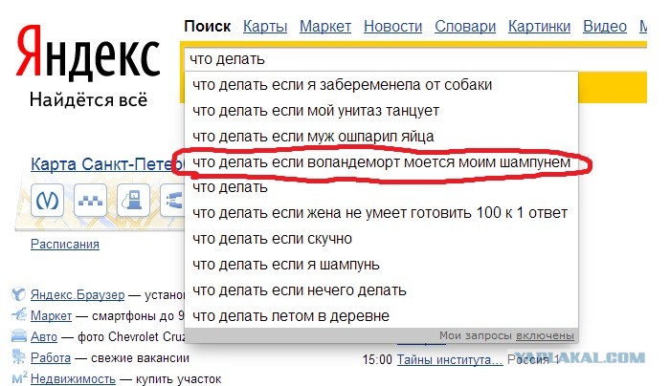Click the Яндекс.Браузер icon
The width and height of the screenshot is (670, 386).
click(17, 295)
